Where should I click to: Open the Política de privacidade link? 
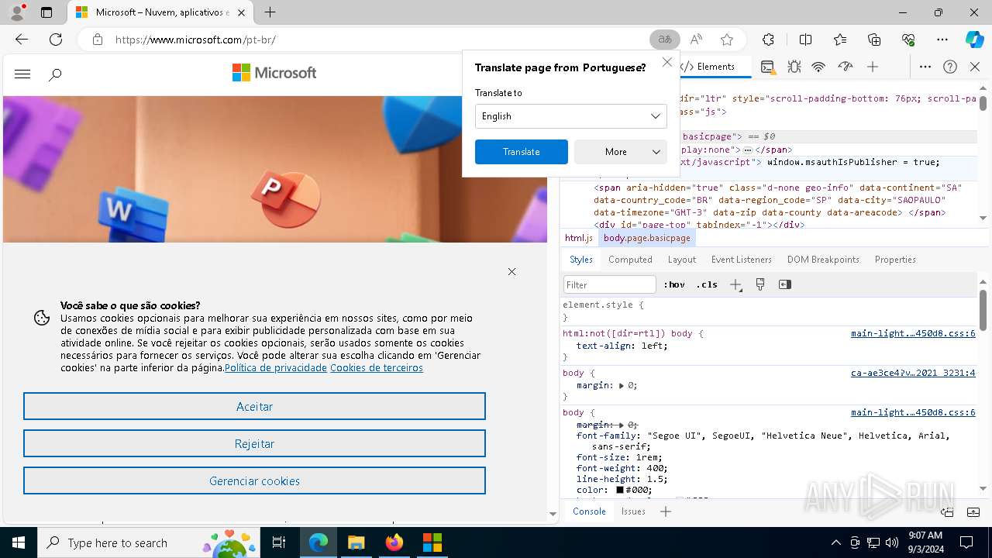click(276, 368)
